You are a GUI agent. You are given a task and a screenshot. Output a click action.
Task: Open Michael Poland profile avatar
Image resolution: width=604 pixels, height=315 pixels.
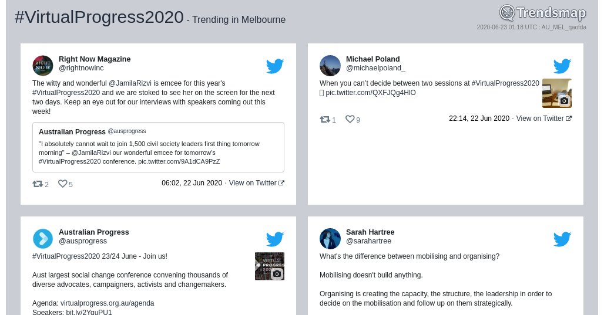(x=330, y=66)
